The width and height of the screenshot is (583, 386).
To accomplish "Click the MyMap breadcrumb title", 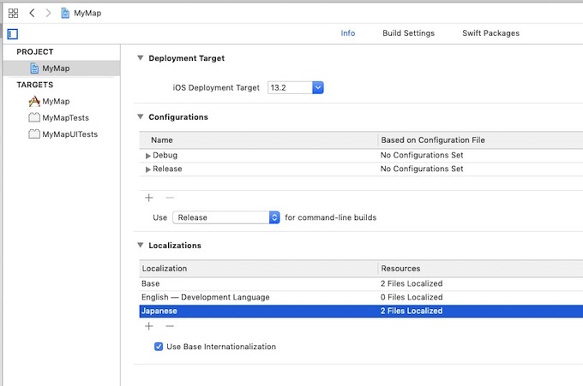I will (x=87, y=14).
